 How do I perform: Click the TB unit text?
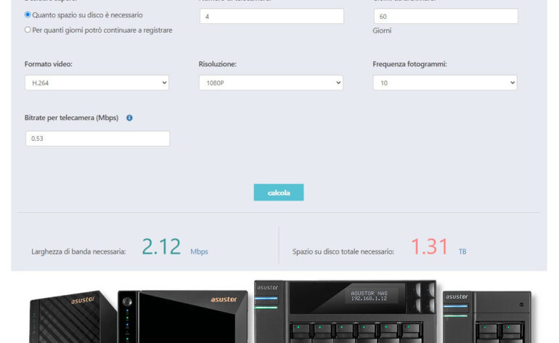click(462, 251)
